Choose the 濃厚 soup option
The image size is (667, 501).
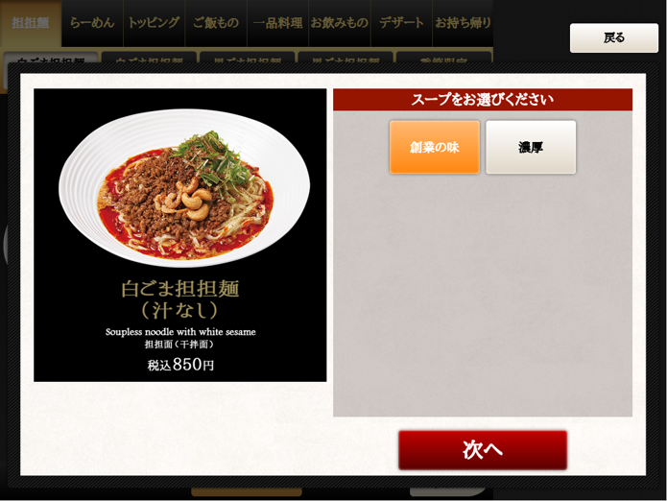pos(531,147)
